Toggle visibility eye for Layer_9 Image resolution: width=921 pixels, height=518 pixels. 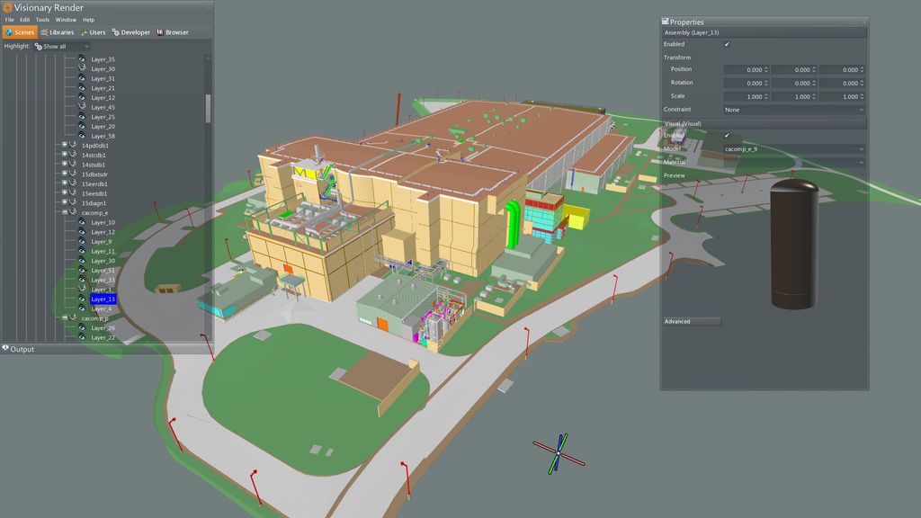click(82, 241)
